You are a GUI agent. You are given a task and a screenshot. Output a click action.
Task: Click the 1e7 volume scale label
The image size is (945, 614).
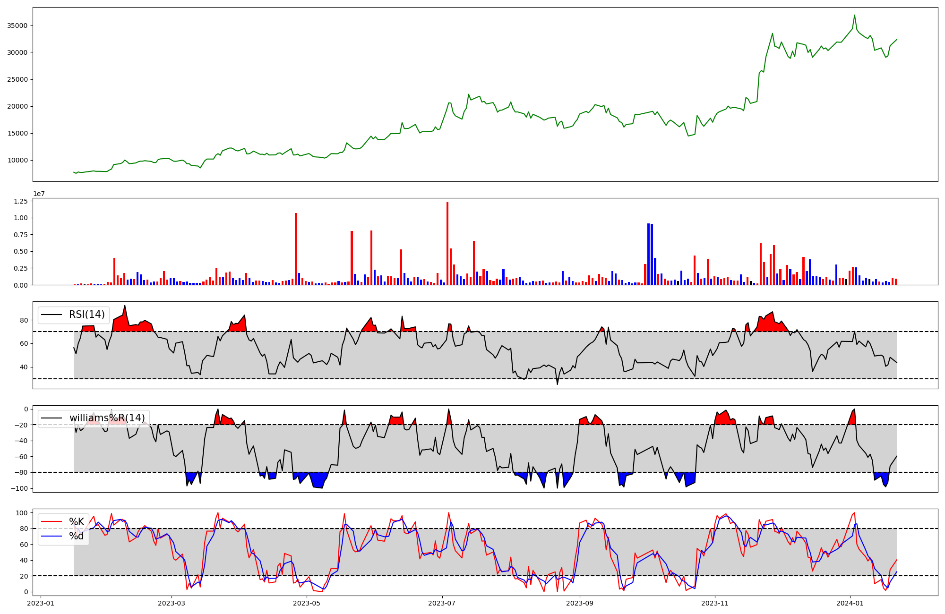39,194
